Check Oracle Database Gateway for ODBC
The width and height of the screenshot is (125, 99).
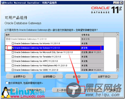pyautogui.click(x=13, y=70)
